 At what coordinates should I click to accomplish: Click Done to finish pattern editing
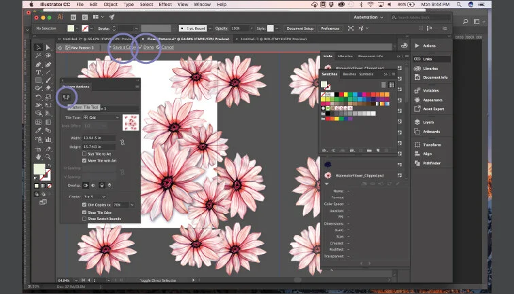pyautogui.click(x=148, y=47)
